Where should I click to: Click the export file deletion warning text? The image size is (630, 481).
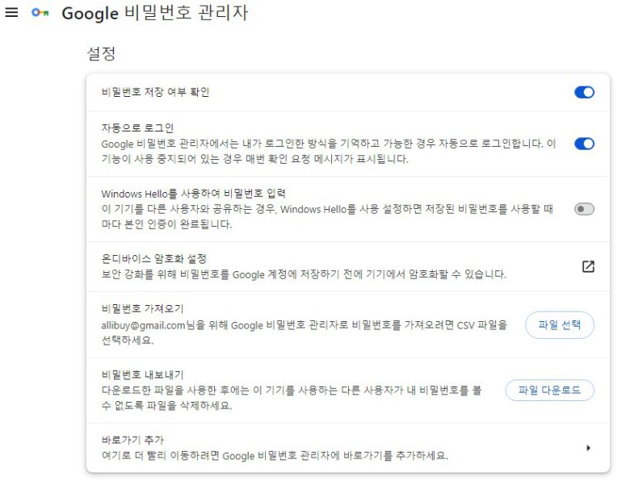coord(292,398)
